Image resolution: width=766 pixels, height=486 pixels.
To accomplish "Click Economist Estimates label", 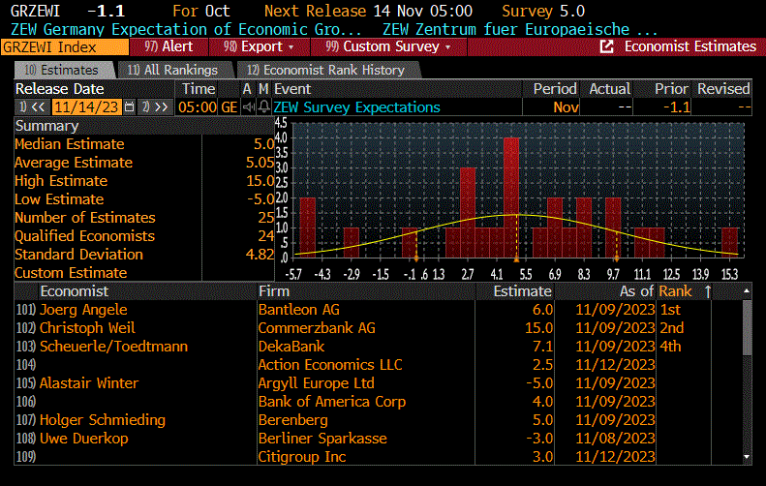I will pyautogui.click(x=690, y=46).
